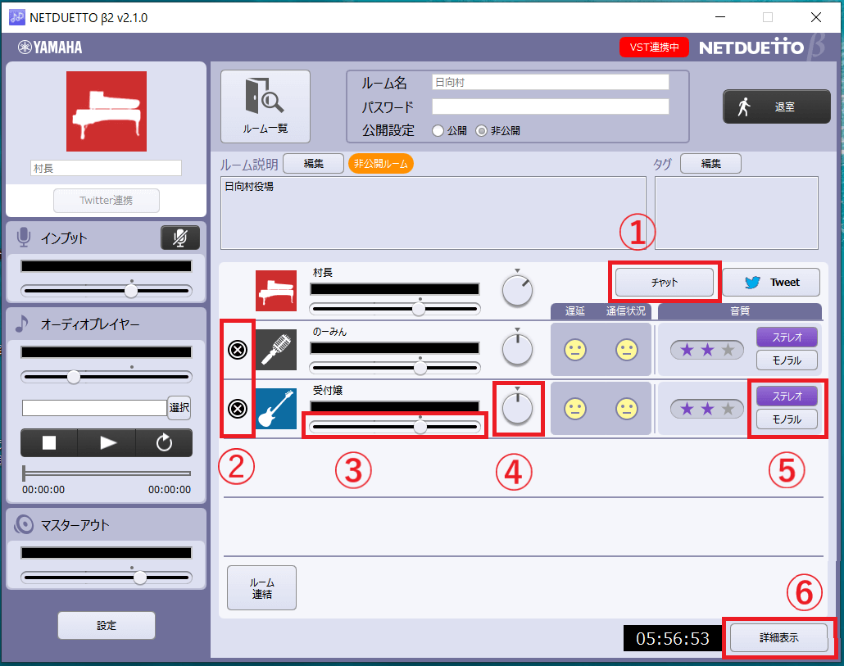Click the インプット volume slider handle
844x666 pixels.
point(131,291)
